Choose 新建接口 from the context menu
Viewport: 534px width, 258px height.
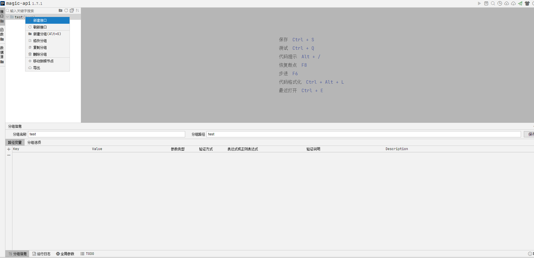[x=47, y=20]
